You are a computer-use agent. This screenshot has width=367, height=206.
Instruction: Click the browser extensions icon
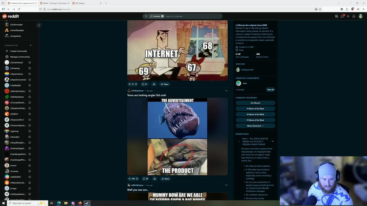pos(347,9)
